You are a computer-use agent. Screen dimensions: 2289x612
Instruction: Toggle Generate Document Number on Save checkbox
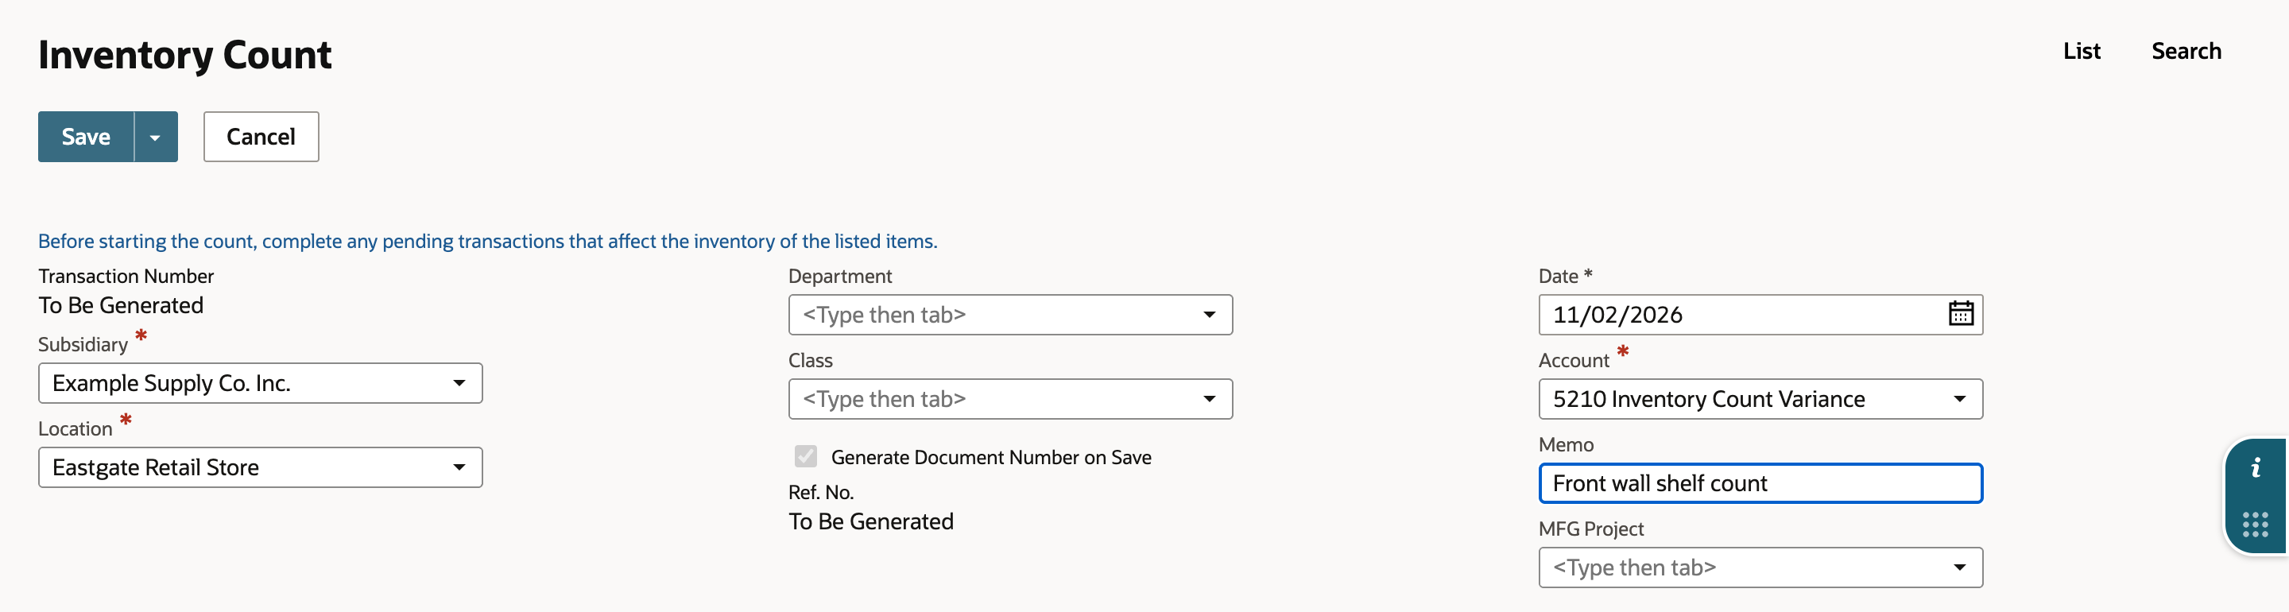click(x=806, y=456)
